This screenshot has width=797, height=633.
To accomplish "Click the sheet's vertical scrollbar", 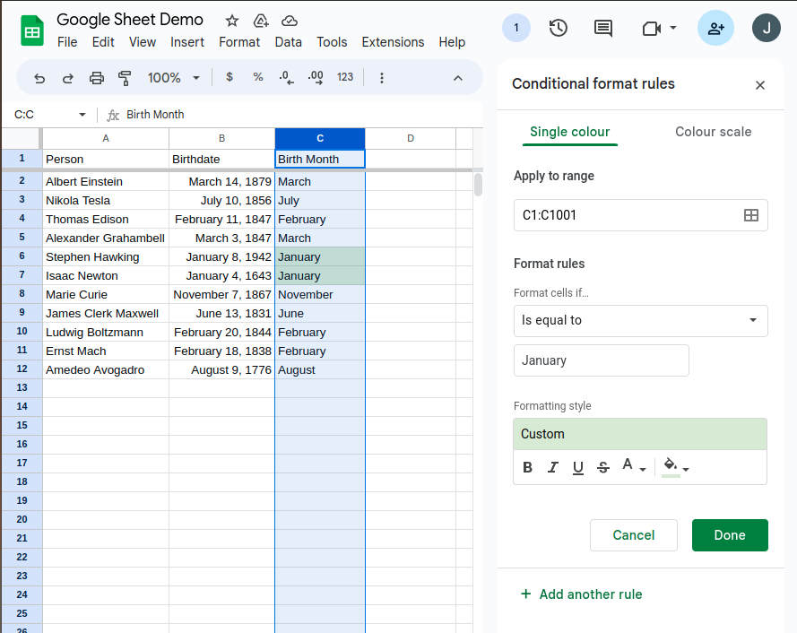I will 478,185.
